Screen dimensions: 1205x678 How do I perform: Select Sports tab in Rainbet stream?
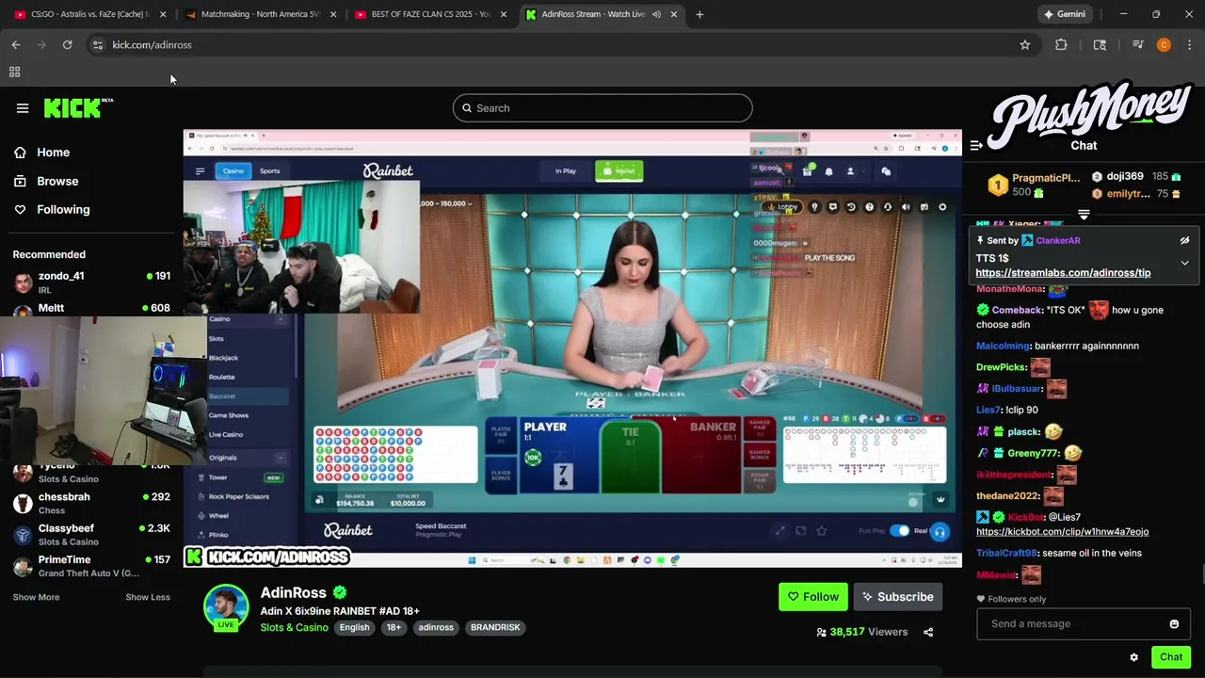click(269, 170)
